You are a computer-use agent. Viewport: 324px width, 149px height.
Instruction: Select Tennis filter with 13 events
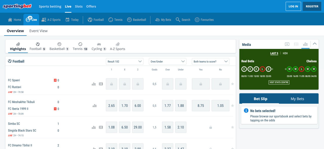coord(80,47)
